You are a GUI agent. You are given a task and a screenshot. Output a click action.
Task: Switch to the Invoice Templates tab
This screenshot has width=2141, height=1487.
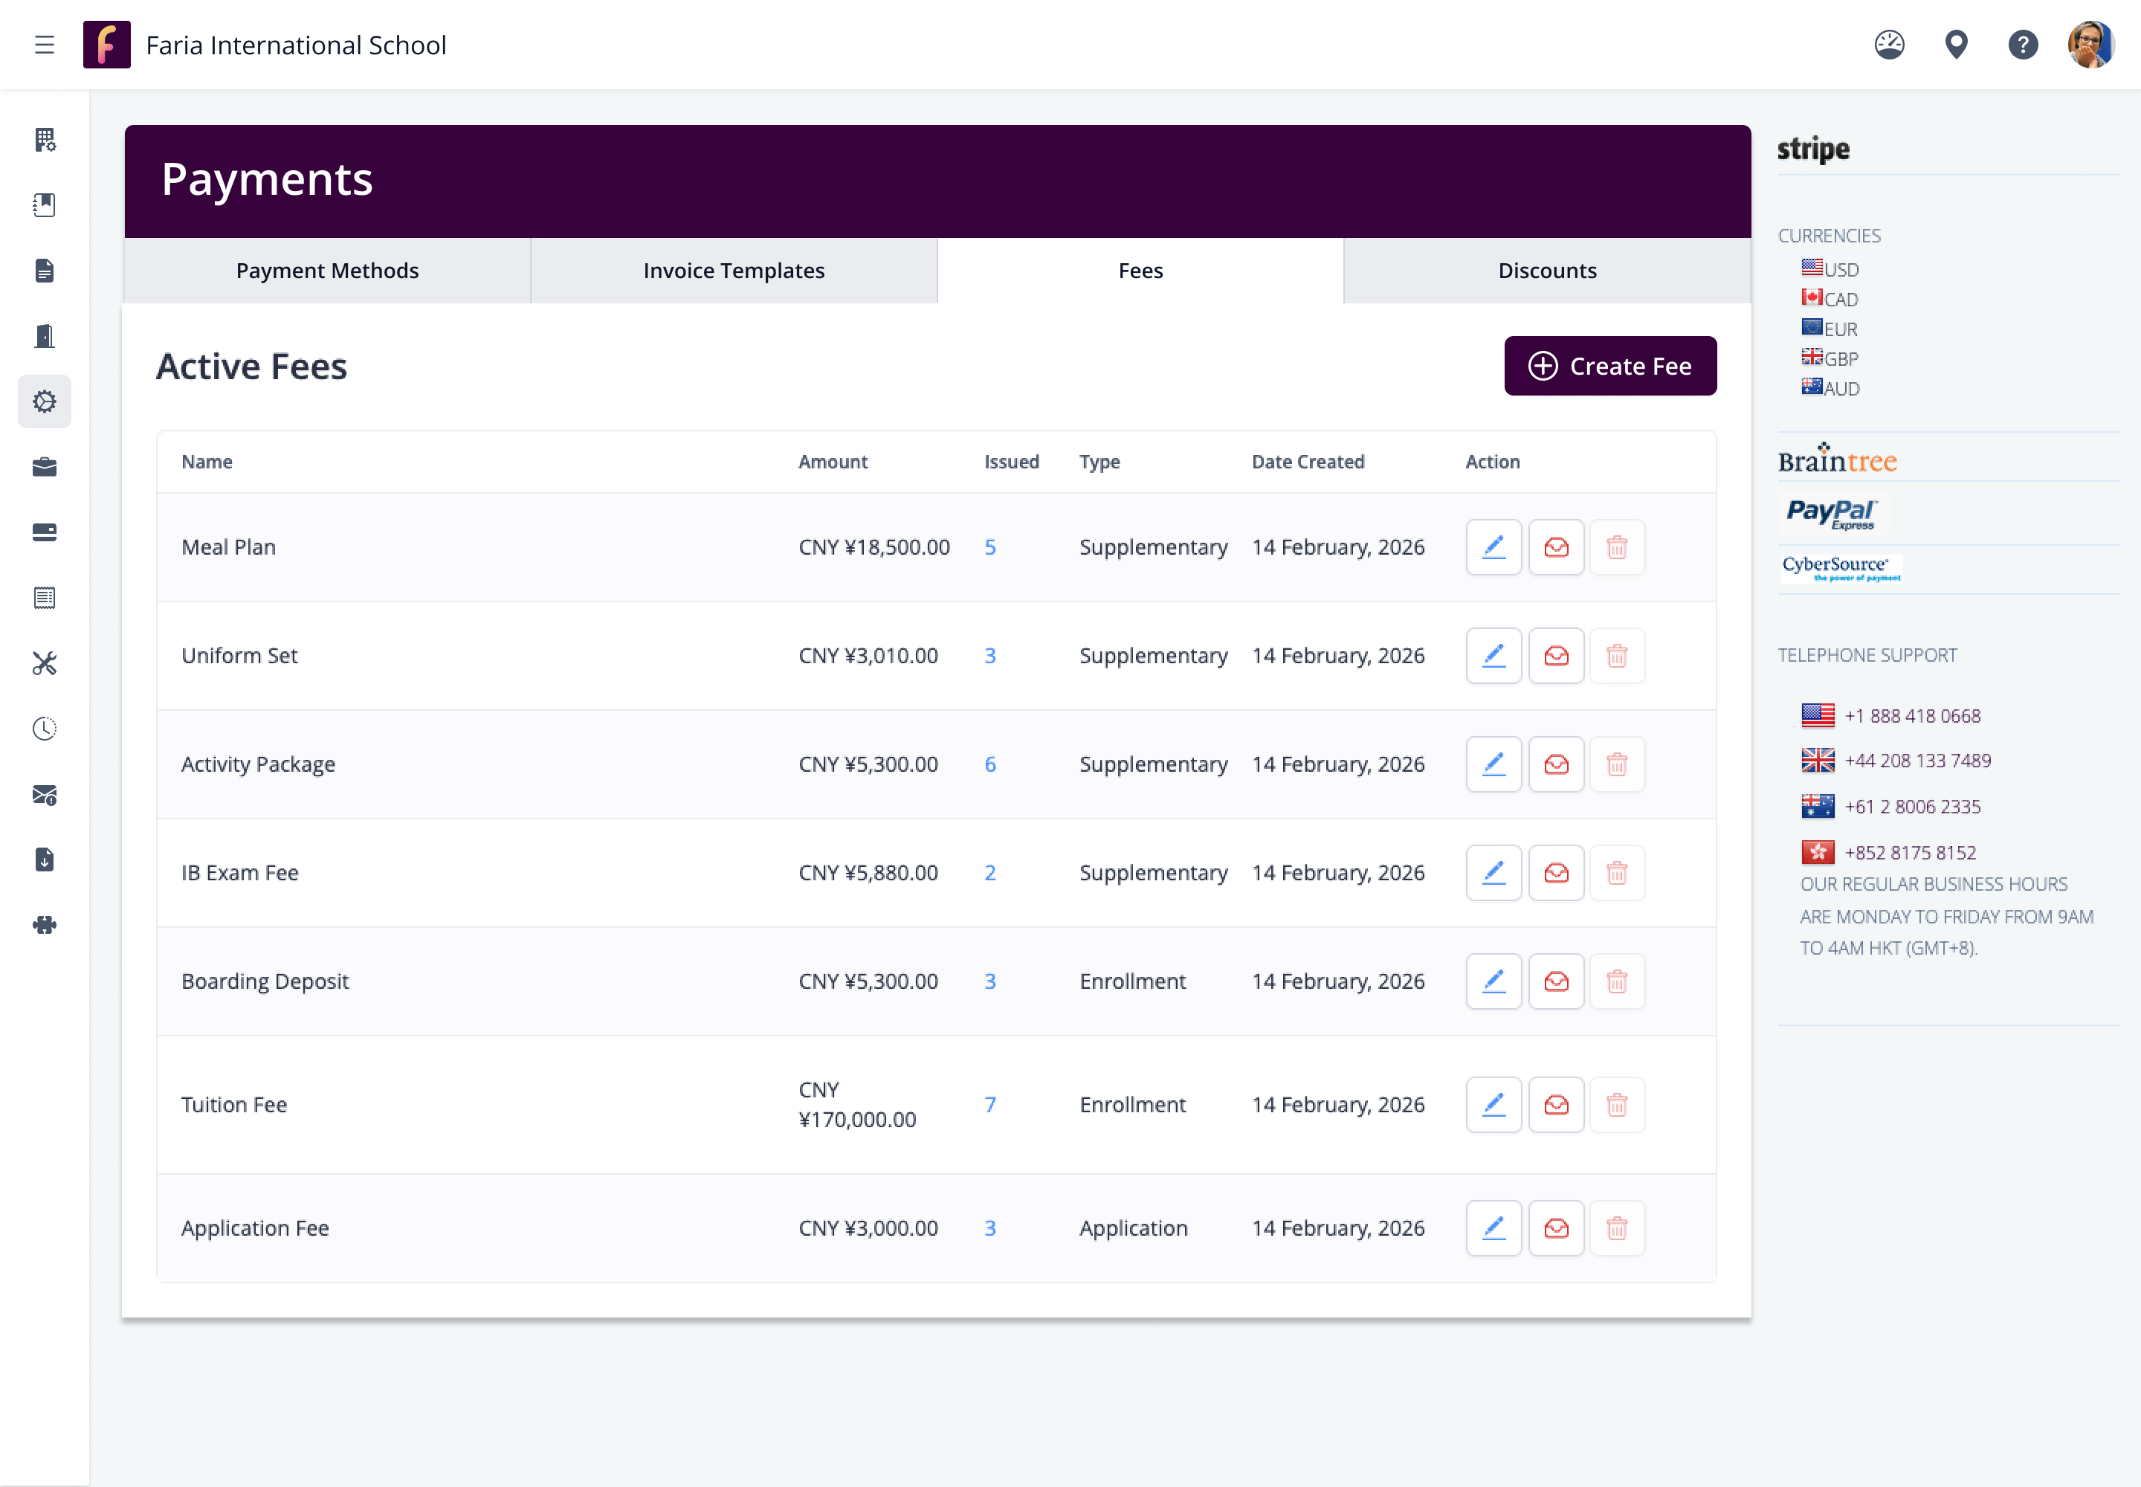click(x=733, y=271)
